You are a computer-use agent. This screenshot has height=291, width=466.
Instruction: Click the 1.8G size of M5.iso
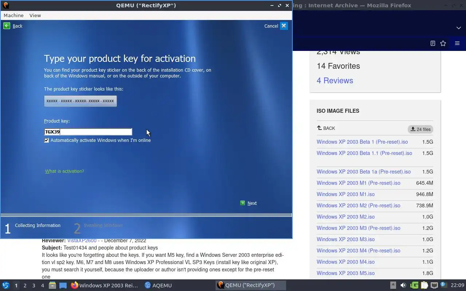(x=428, y=273)
